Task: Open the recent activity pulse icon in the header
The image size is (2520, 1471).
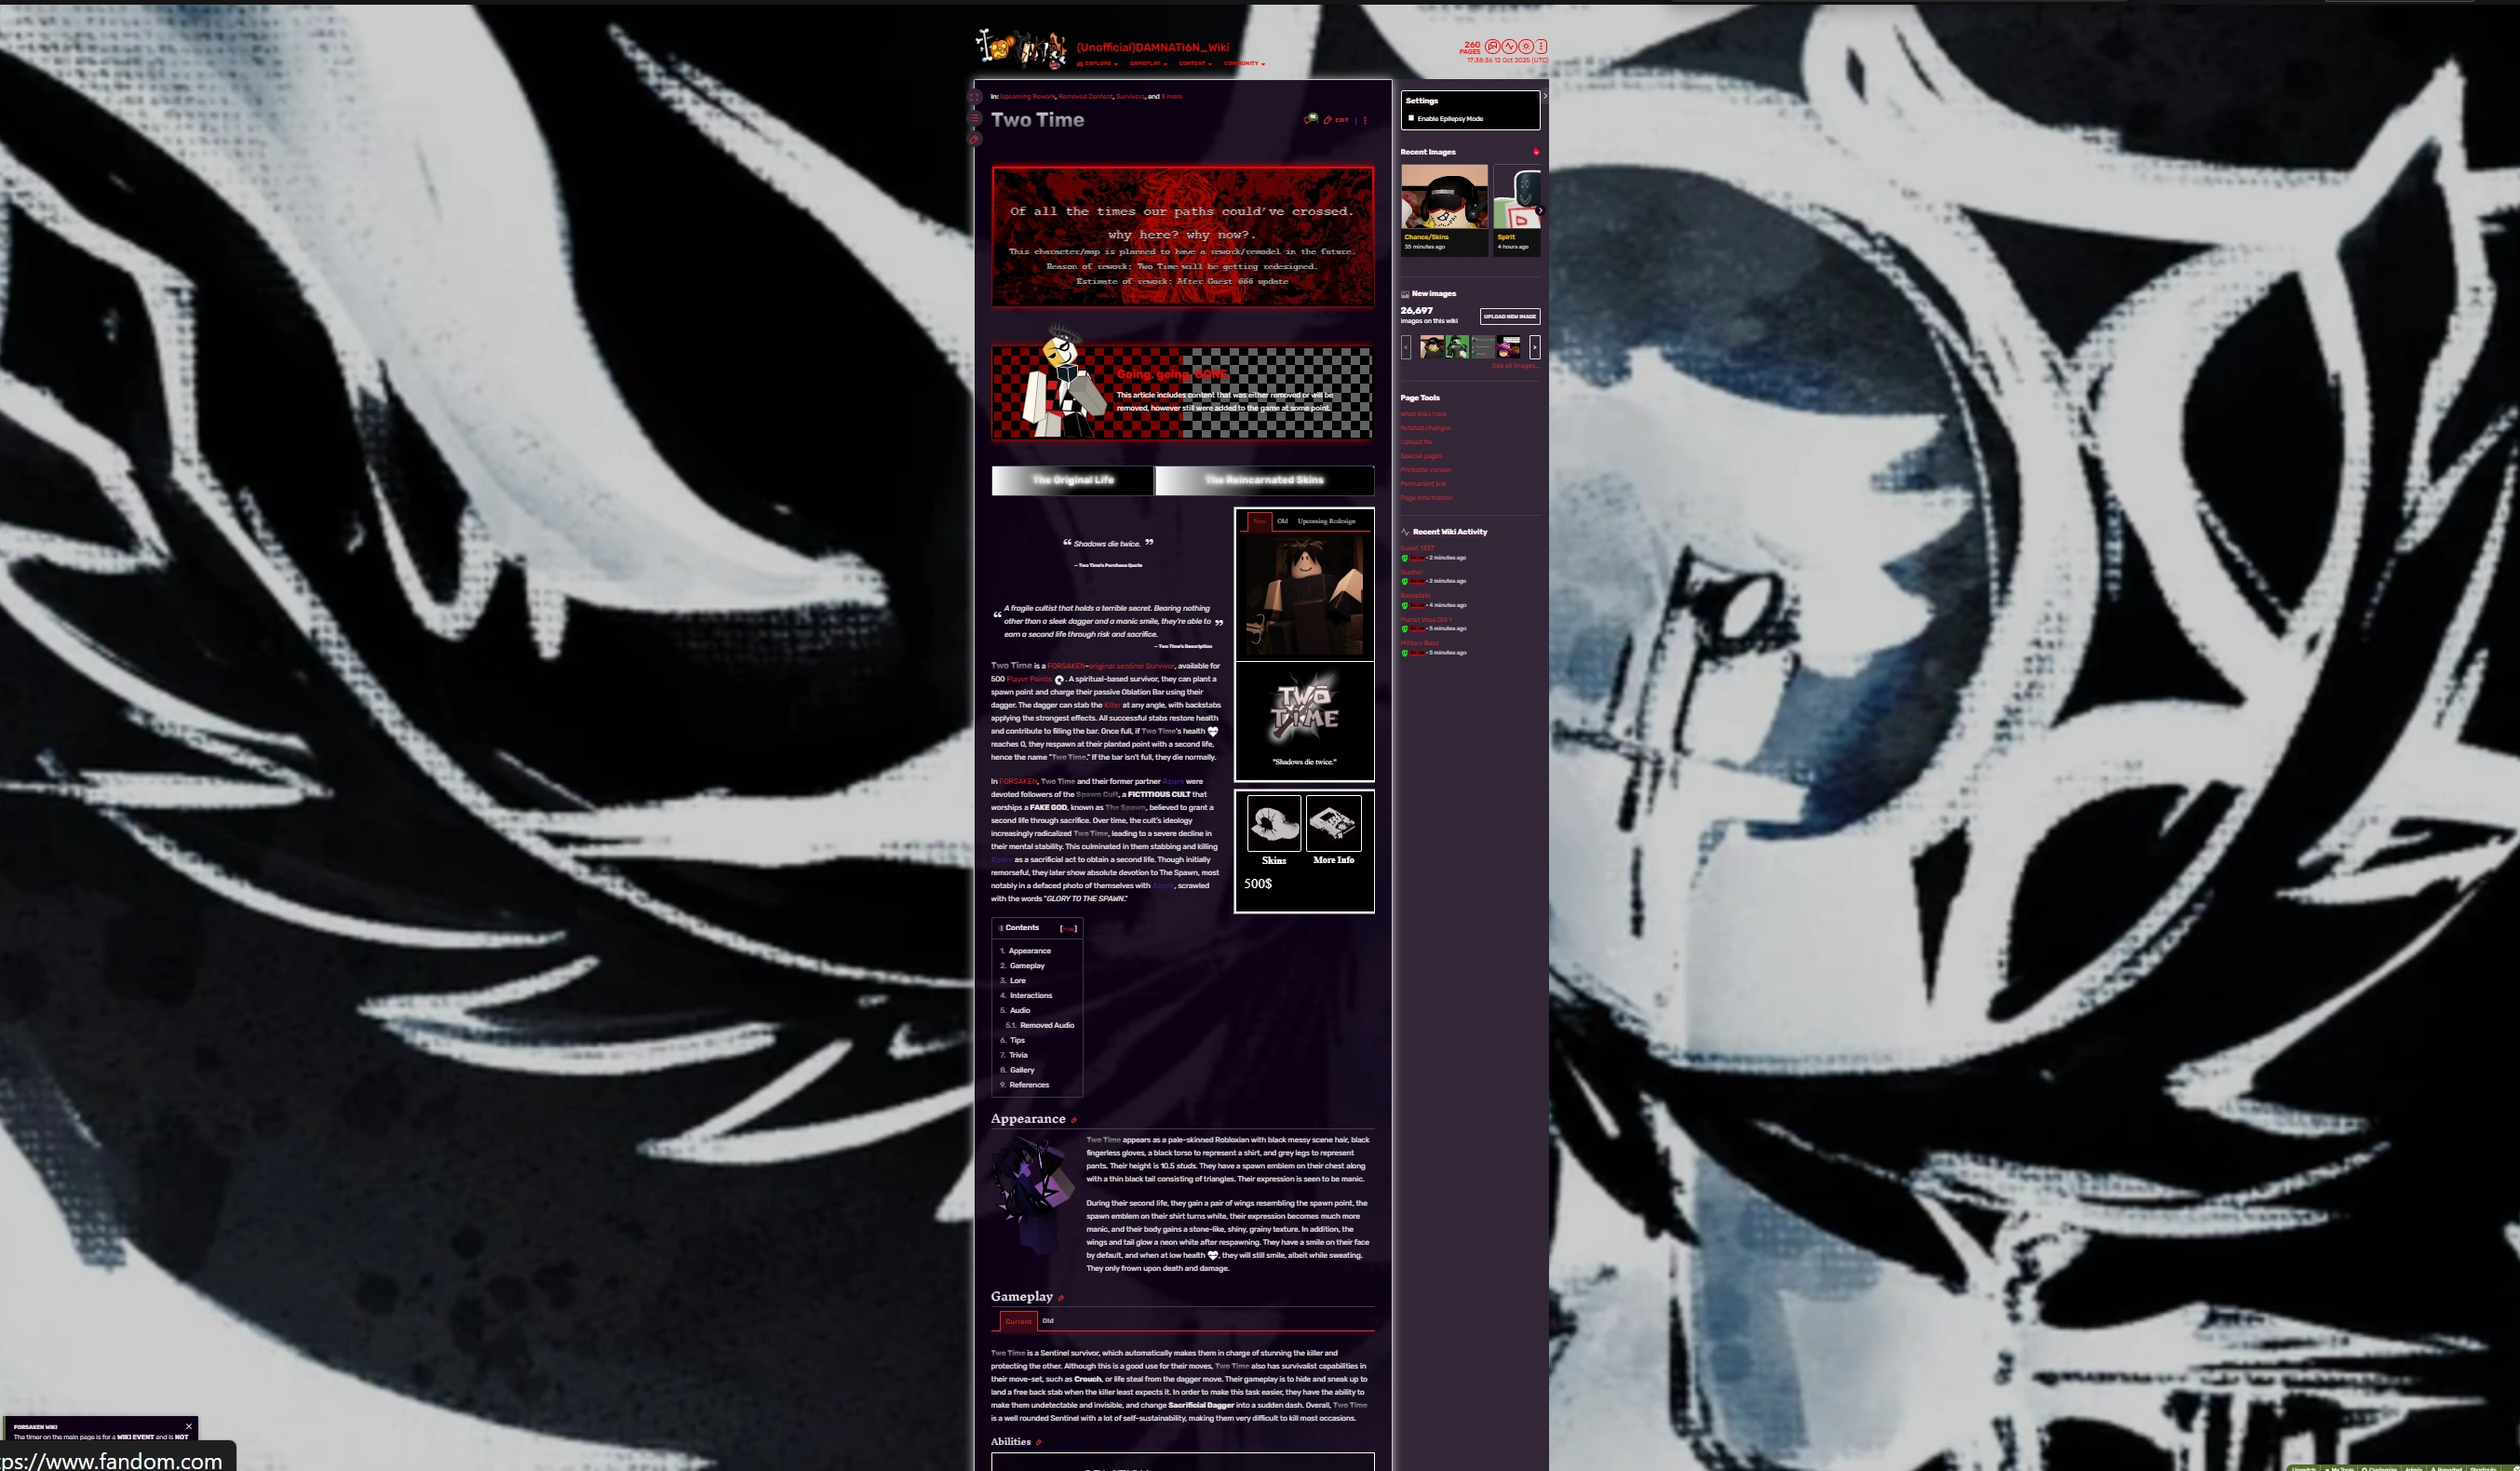Action: pyautogui.click(x=1510, y=46)
